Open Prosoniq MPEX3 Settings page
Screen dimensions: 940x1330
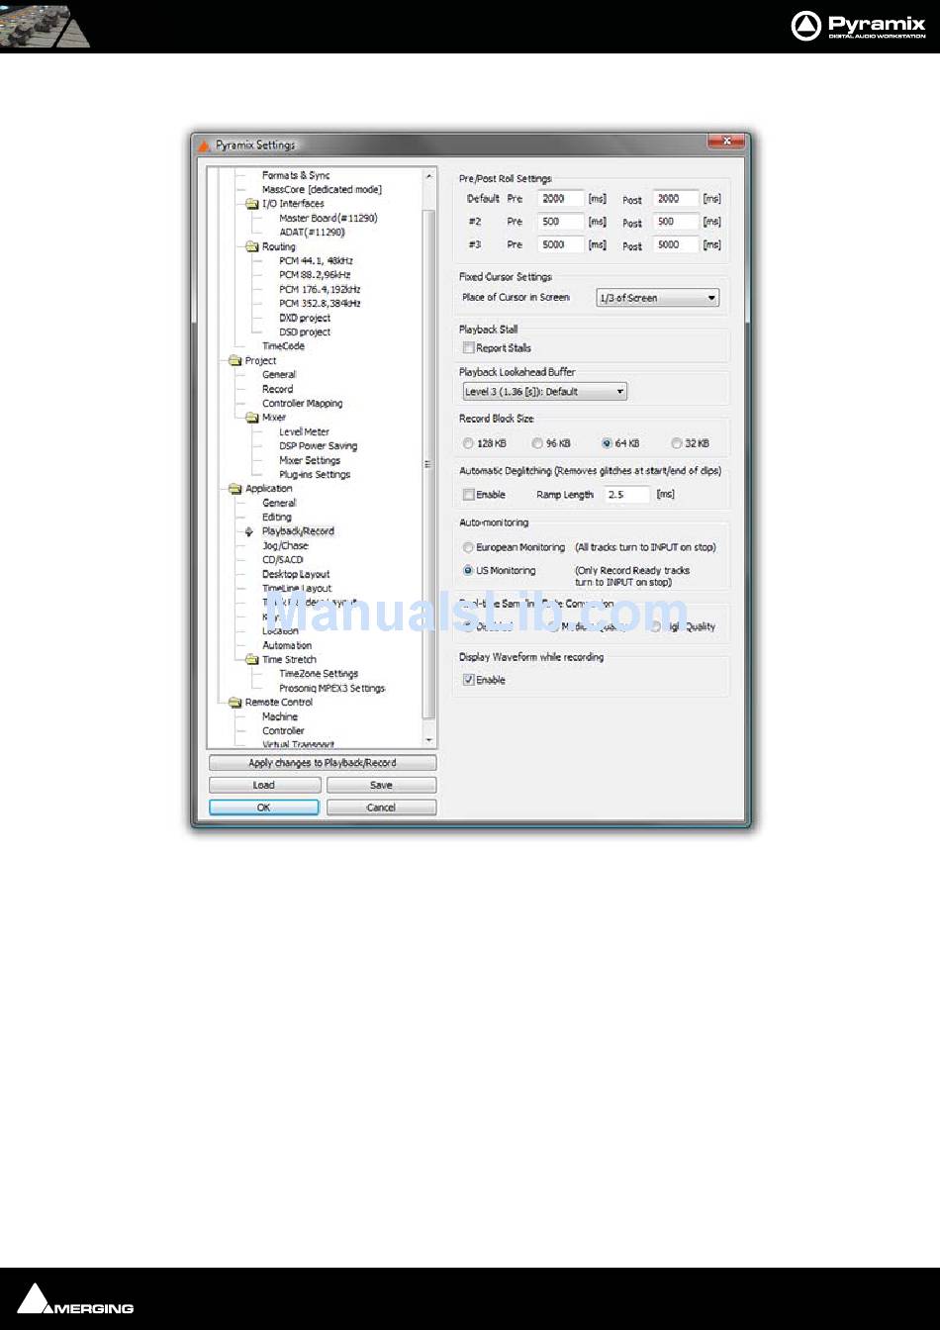click(x=331, y=689)
